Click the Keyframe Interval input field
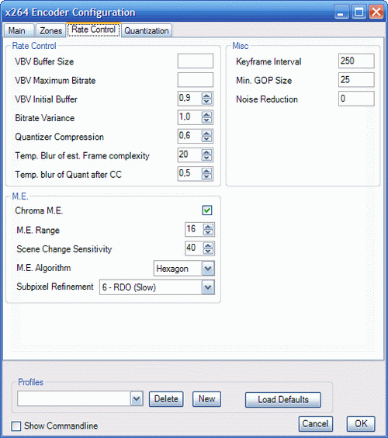 (x=356, y=61)
